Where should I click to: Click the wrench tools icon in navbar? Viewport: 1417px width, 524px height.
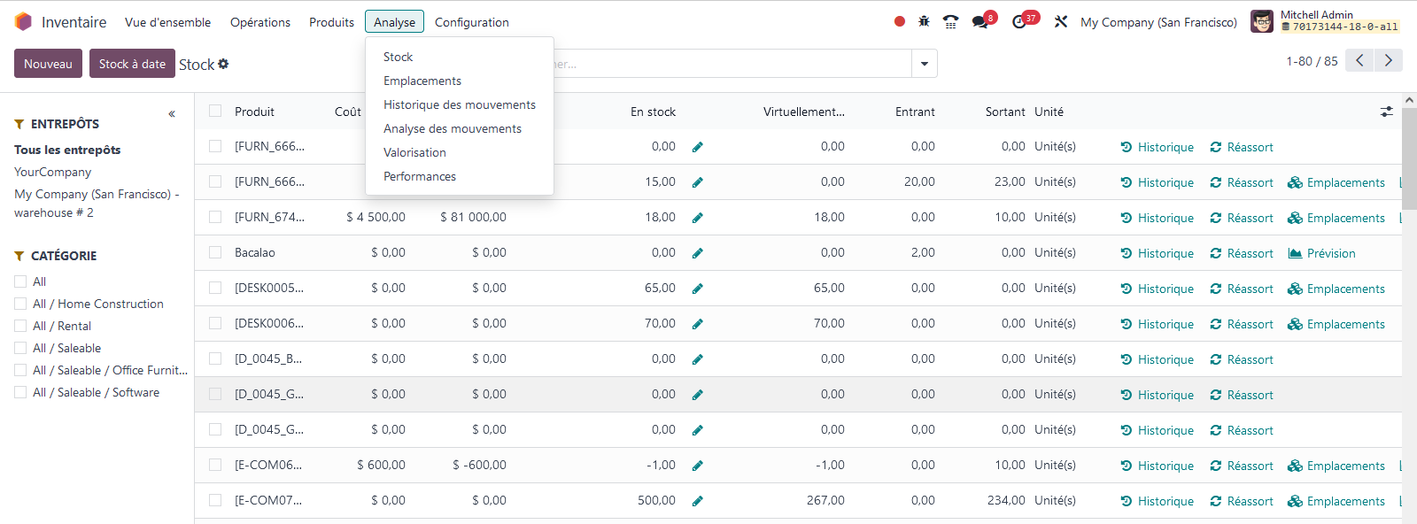[1060, 22]
